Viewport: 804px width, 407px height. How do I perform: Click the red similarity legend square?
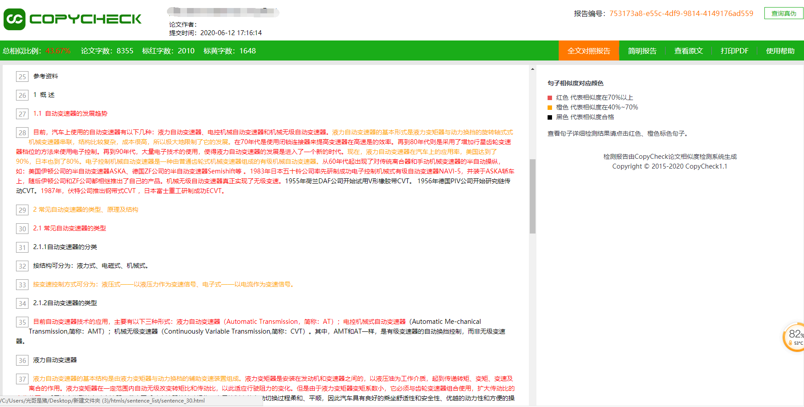[x=550, y=98]
